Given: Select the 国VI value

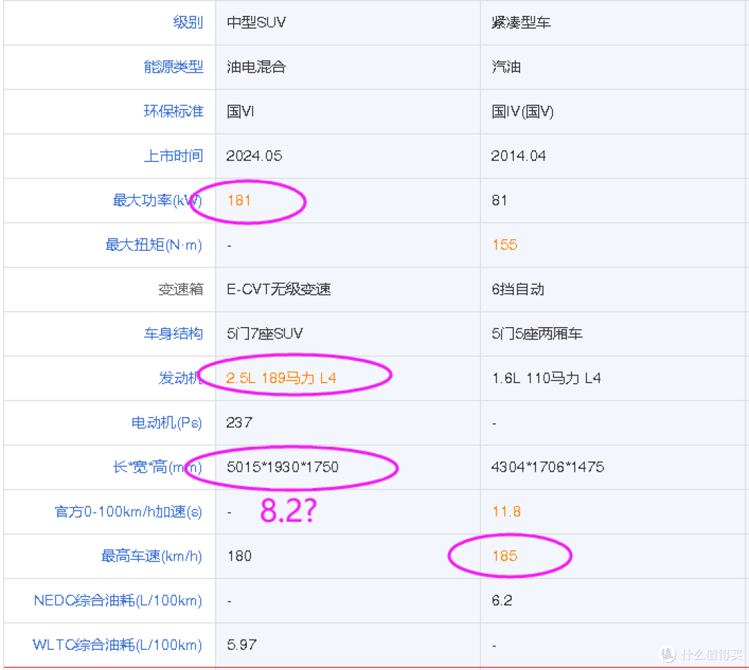Looking at the screenshot, I should coord(240,111).
